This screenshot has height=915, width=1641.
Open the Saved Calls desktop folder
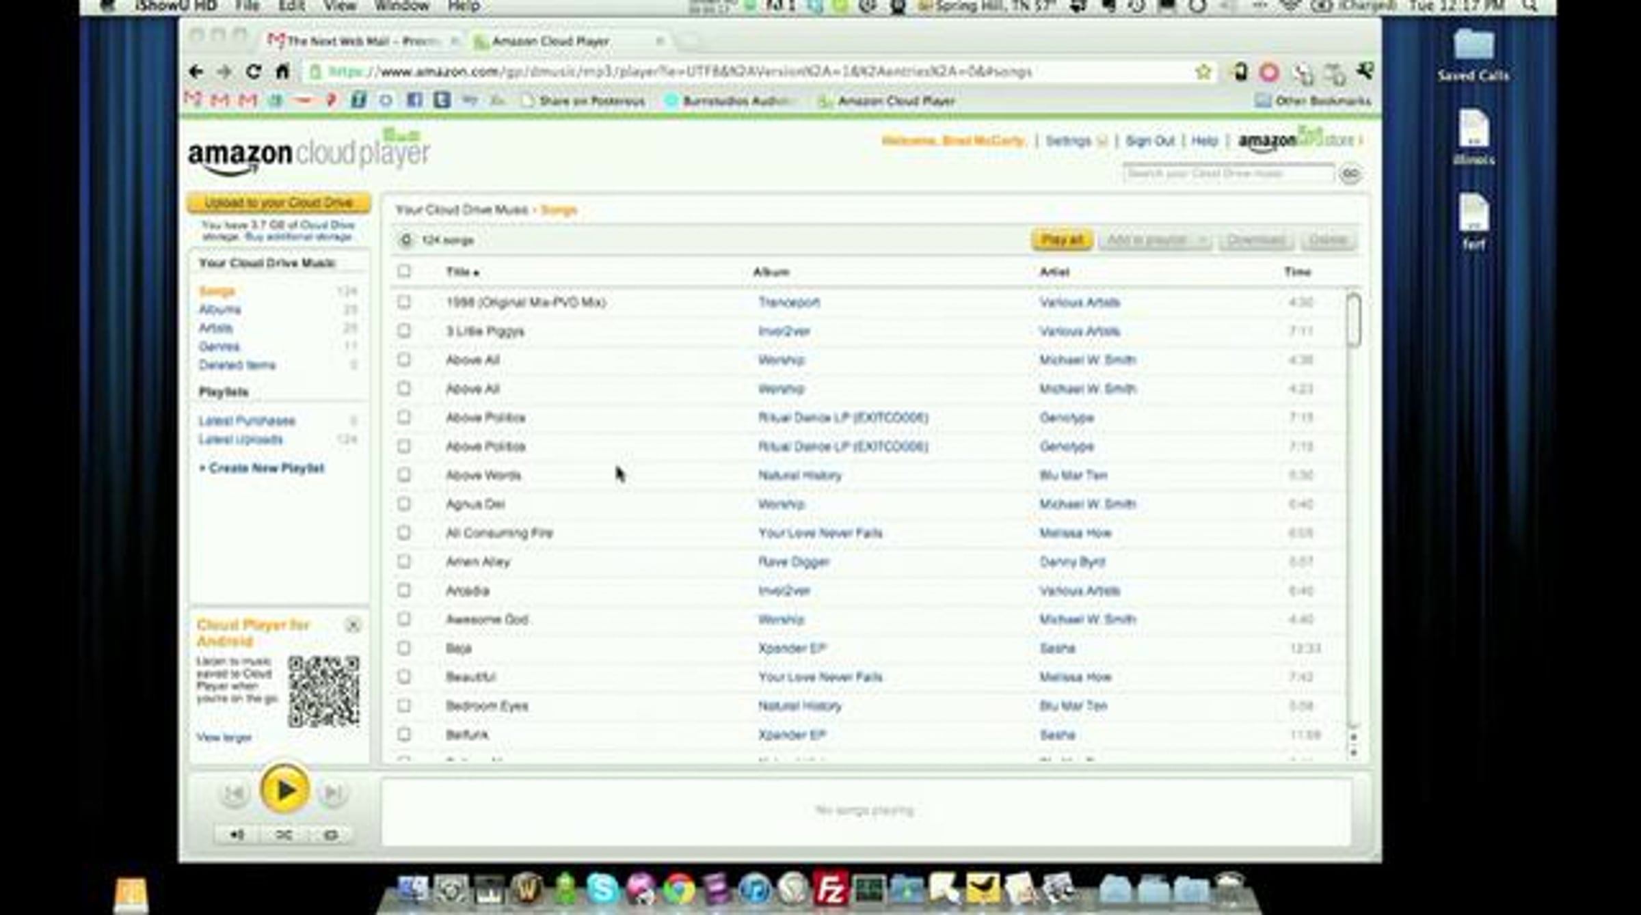1473,55
